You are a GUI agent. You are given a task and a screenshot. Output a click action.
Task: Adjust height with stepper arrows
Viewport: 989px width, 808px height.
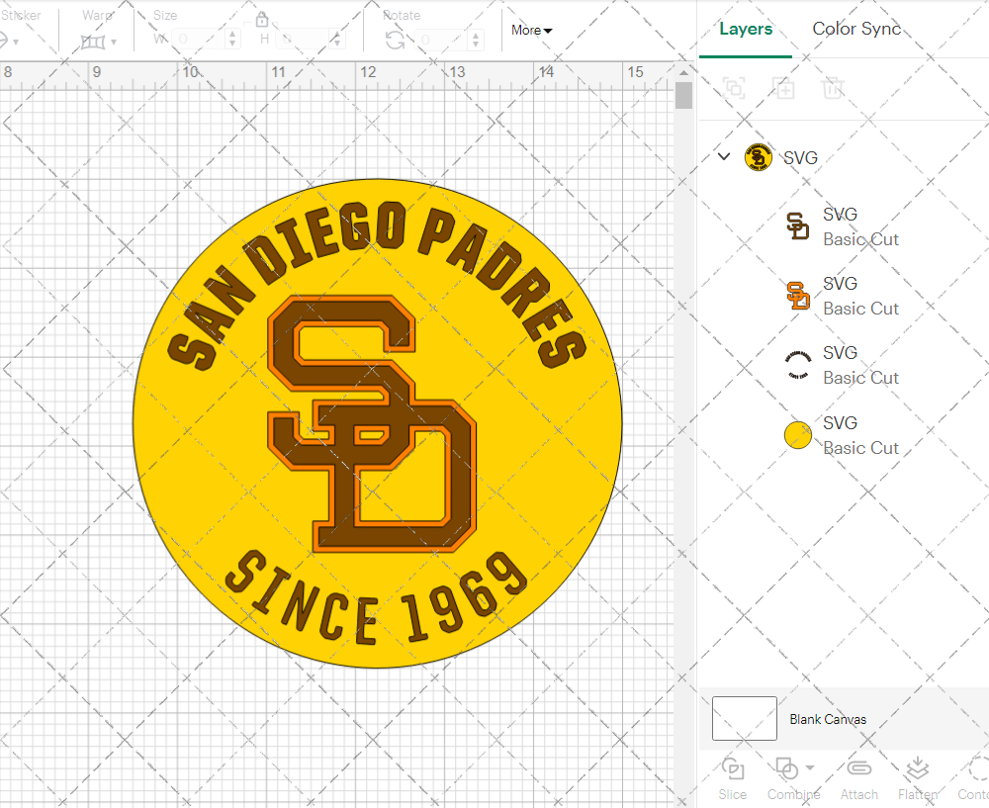point(336,40)
